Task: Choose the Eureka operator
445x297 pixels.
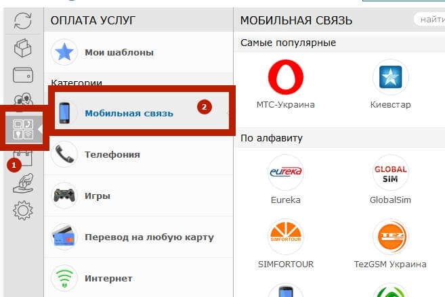Action: click(x=286, y=173)
